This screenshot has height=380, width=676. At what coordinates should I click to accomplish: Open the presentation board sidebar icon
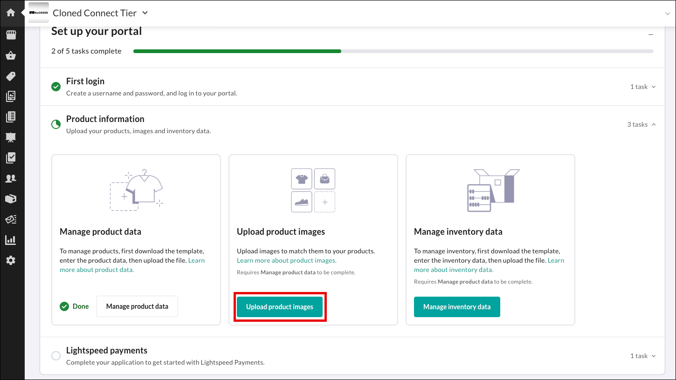click(11, 137)
